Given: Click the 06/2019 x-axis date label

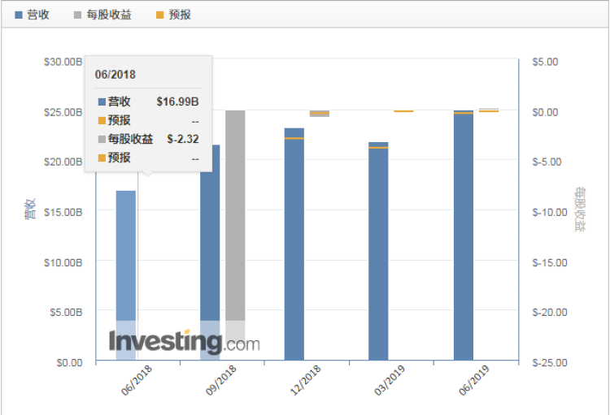Looking at the screenshot, I should (474, 379).
